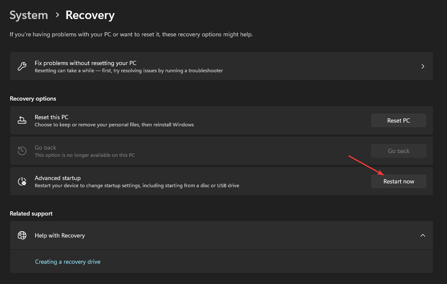
Task: Click 'Restart your device to change startup settings' description
Action: (x=137, y=186)
